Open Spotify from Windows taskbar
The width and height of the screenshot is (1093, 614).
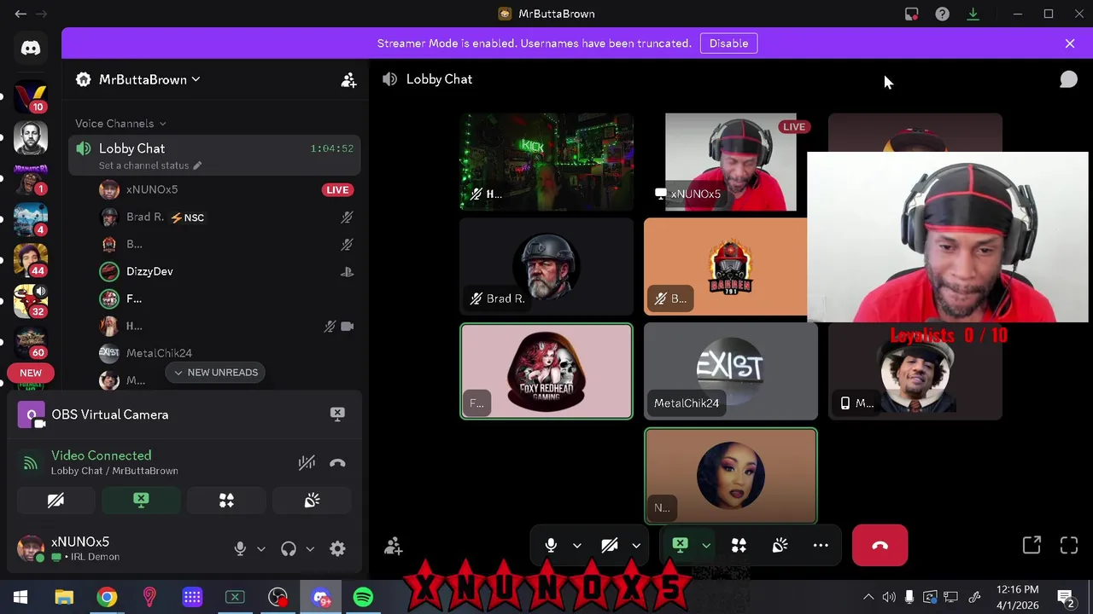click(x=363, y=597)
